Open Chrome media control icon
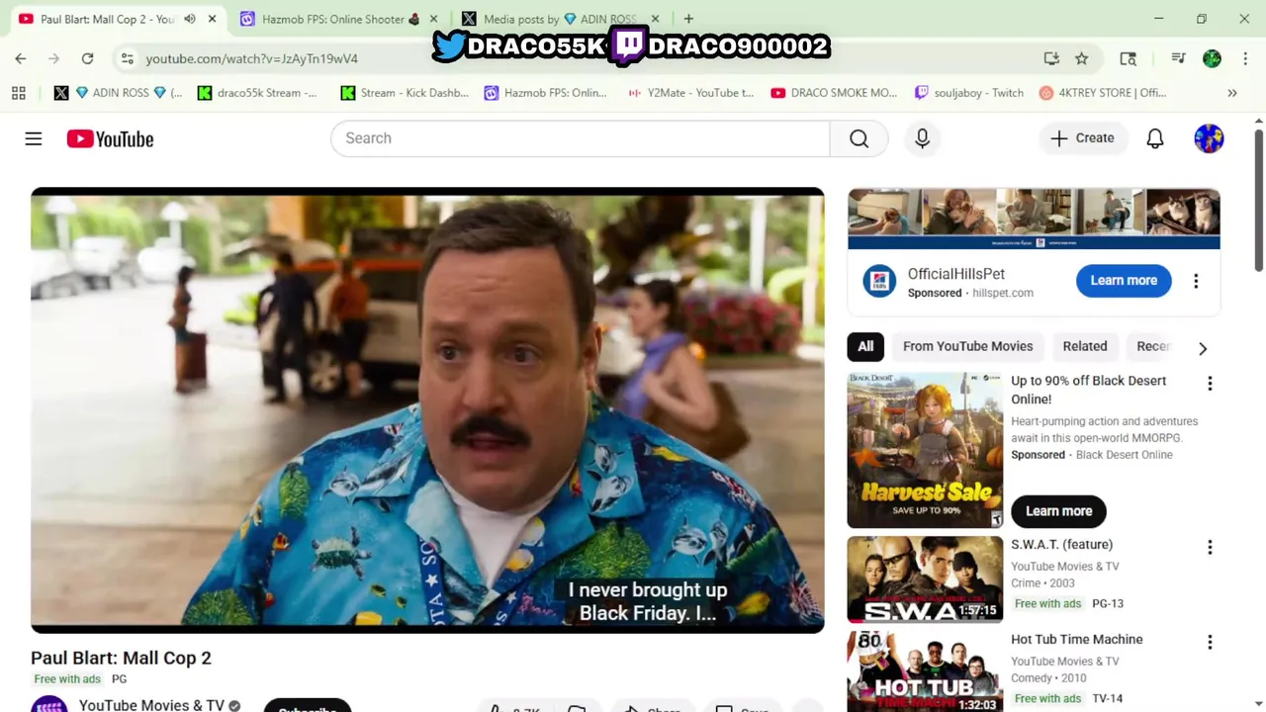1266x712 pixels. (x=1178, y=58)
